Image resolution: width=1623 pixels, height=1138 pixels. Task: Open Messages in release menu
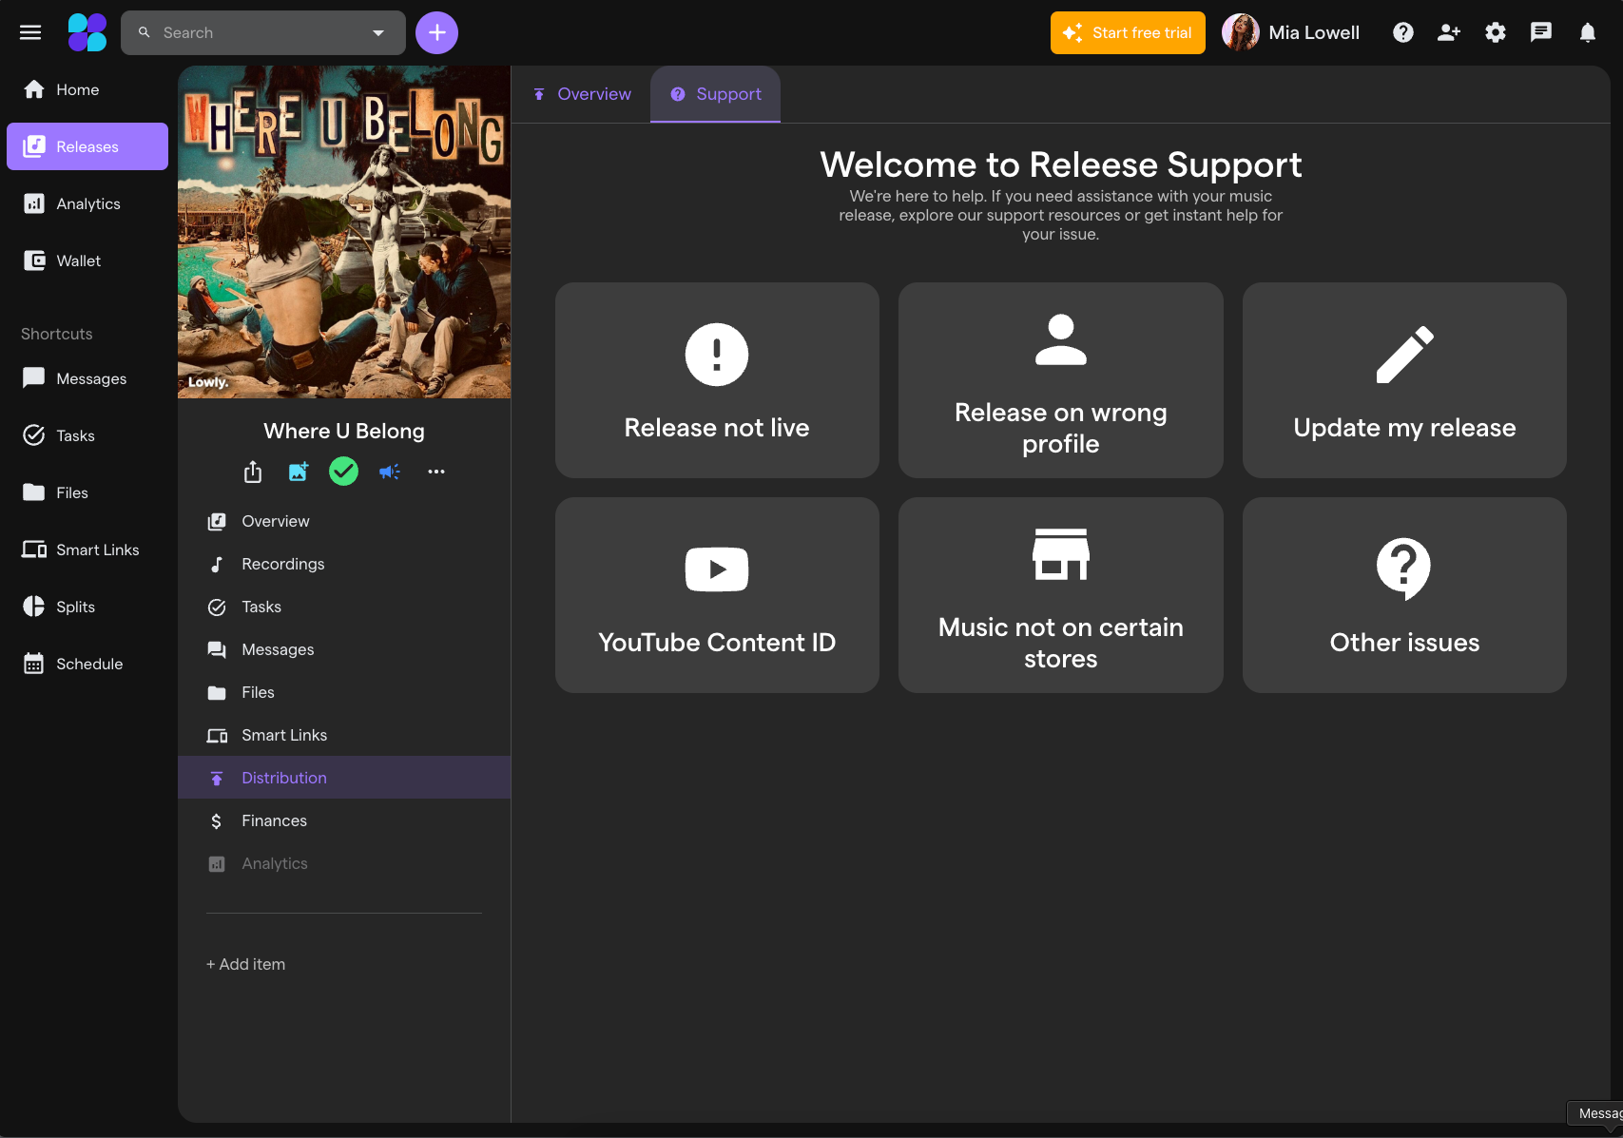pyautogui.click(x=344, y=649)
